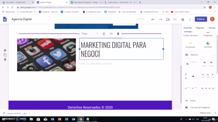Share with others icon

click(x=183, y=19)
